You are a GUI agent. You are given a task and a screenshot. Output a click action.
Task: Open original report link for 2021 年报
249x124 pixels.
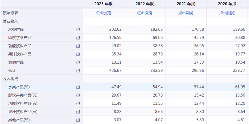pyautogui.click(x=186, y=13)
